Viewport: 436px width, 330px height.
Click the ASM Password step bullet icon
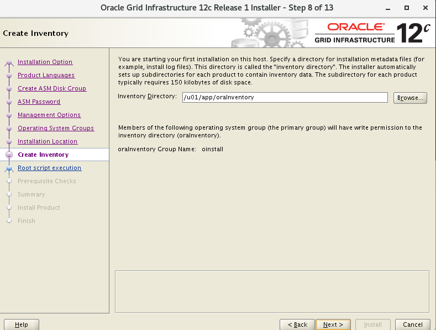coord(9,102)
